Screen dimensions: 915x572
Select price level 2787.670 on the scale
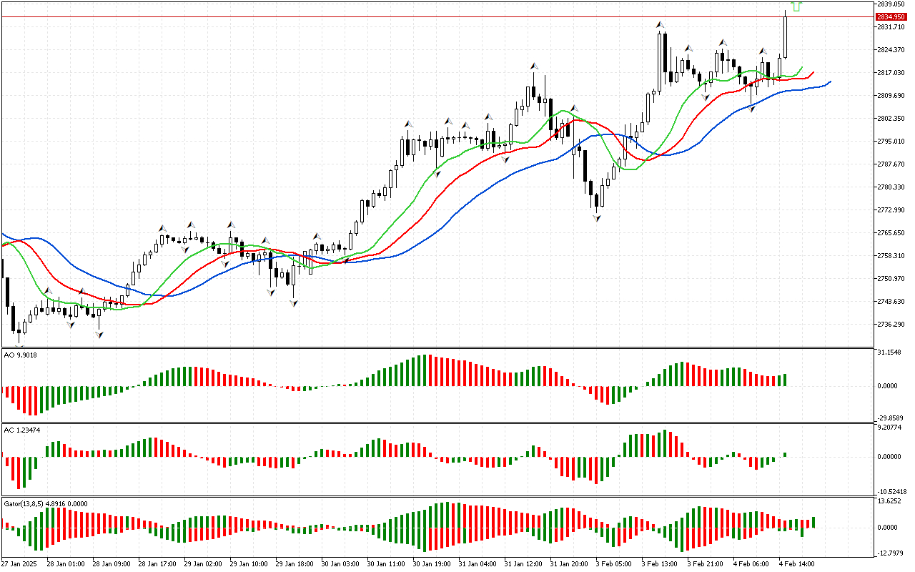pyautogui.click(x=889, y=164)
